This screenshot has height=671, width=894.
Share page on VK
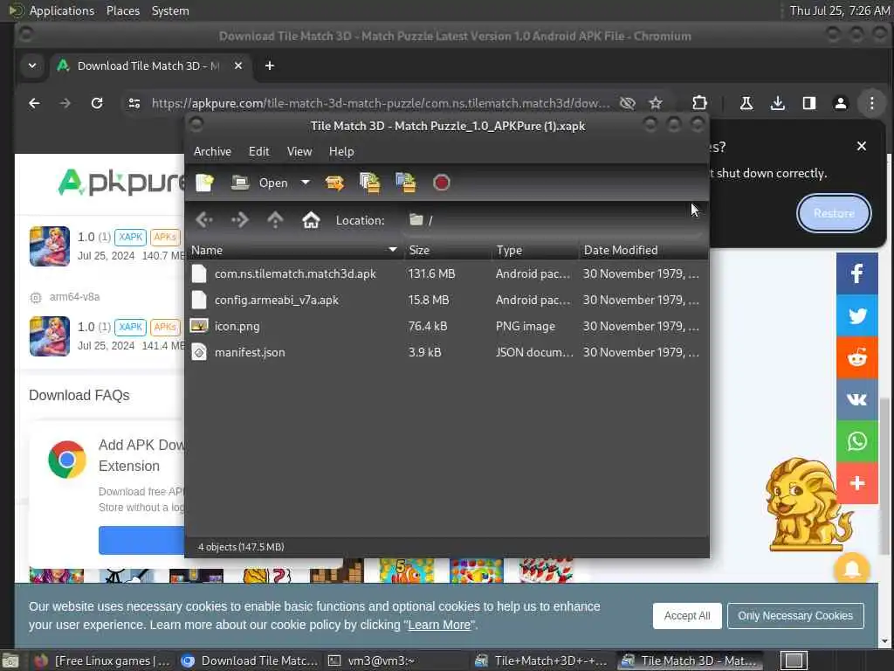pyautogui.click(x=857, y=399)
